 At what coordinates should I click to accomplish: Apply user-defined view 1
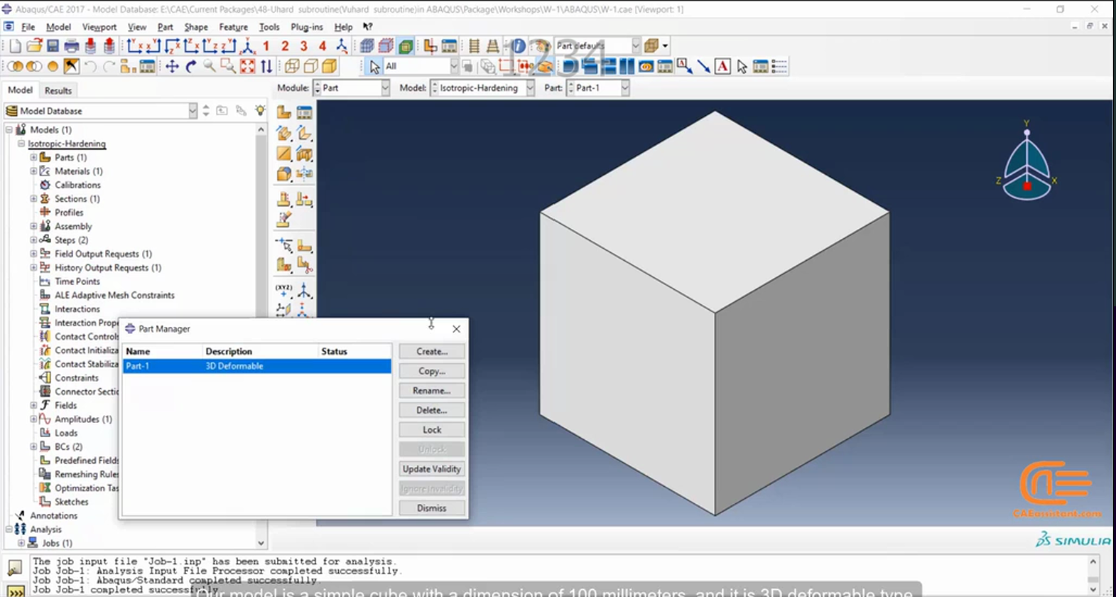(x=266, y=46)
